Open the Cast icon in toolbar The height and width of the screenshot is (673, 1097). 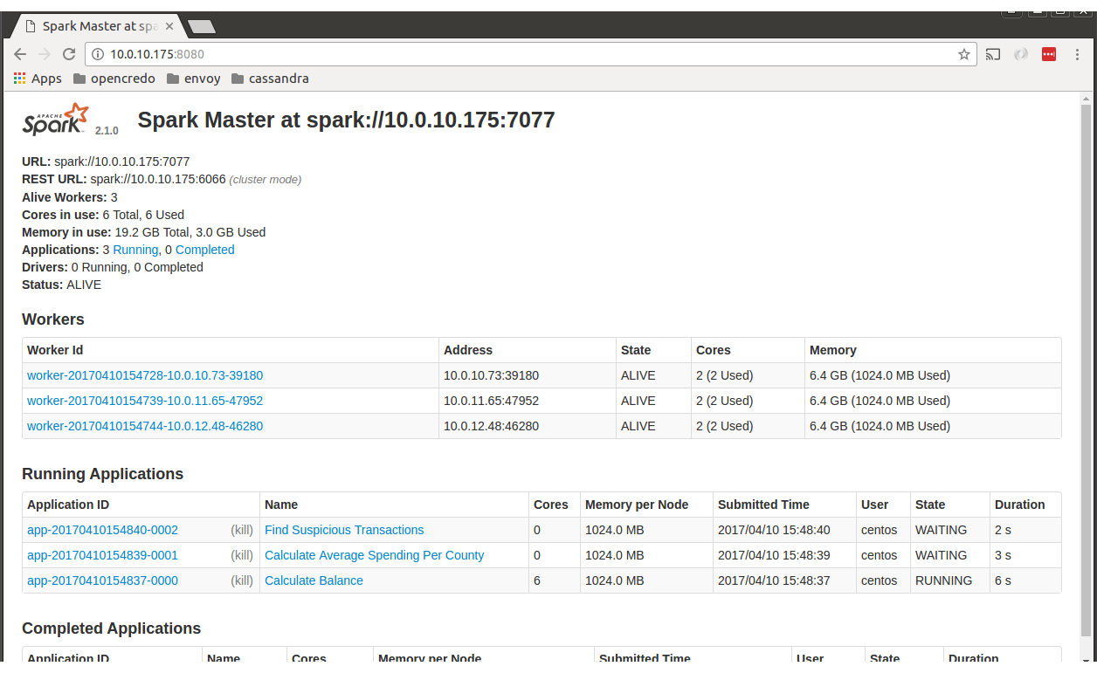(993, 54)
